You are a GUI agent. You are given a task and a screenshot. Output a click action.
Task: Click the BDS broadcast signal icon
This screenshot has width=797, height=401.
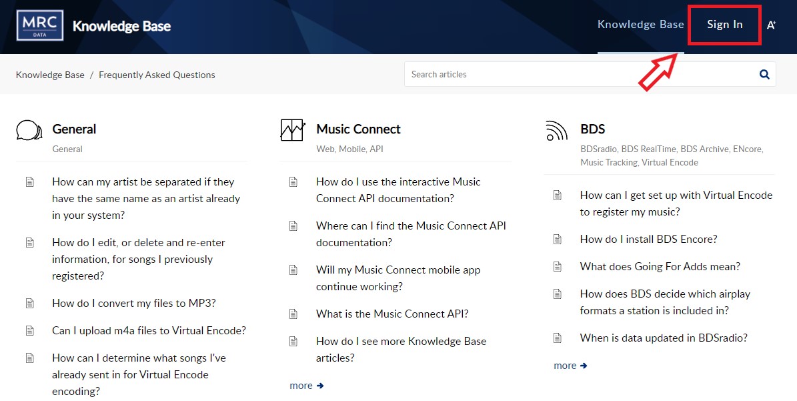pyautogui.click(x=557, y=130)
